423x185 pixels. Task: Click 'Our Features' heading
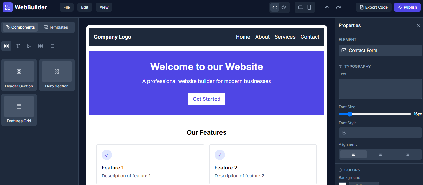[206, 132]
